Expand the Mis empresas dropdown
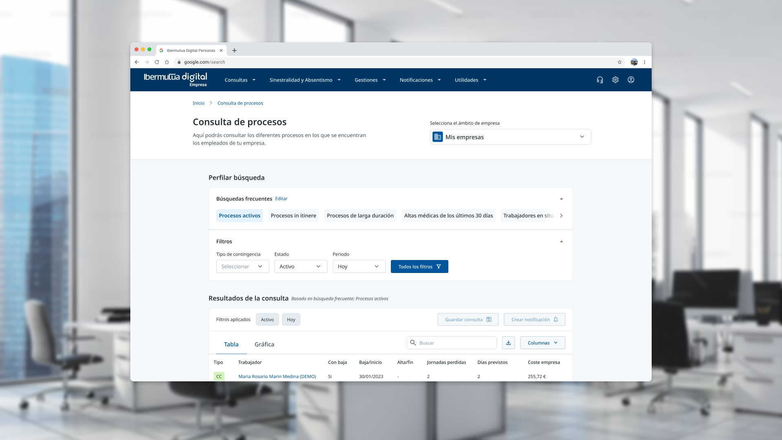The image size is (782, 440). [510, 137]
